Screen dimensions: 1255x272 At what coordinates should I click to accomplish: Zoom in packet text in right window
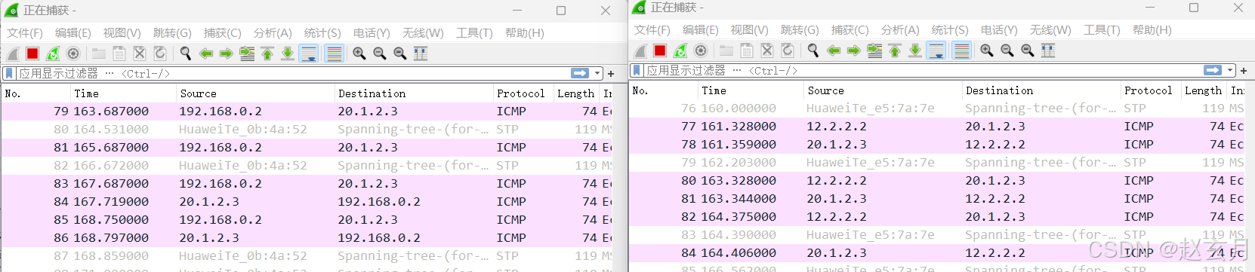987,50
